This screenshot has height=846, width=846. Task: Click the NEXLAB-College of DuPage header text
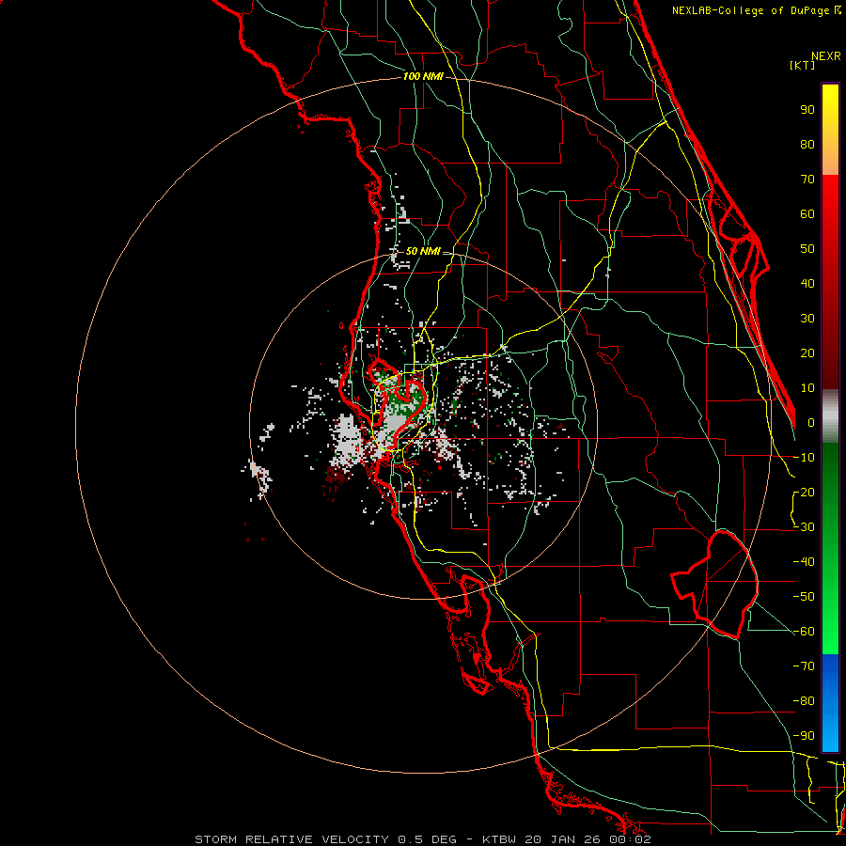point(756,10)
